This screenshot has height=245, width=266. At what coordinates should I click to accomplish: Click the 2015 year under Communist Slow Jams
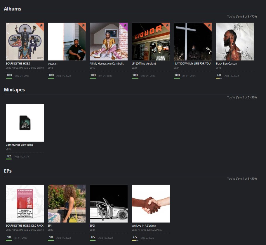pos(8,149)
